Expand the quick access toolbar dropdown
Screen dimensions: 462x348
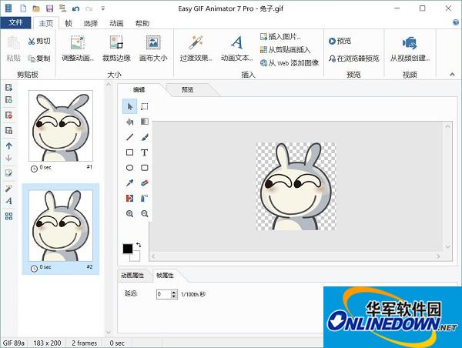point(103,8)
